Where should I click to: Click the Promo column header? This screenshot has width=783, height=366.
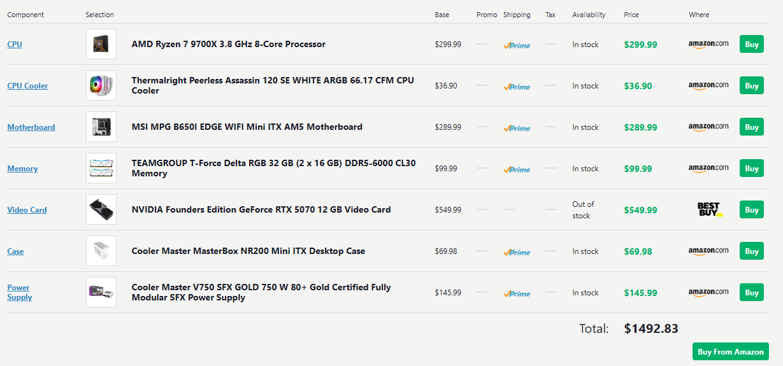coord(487,15)
